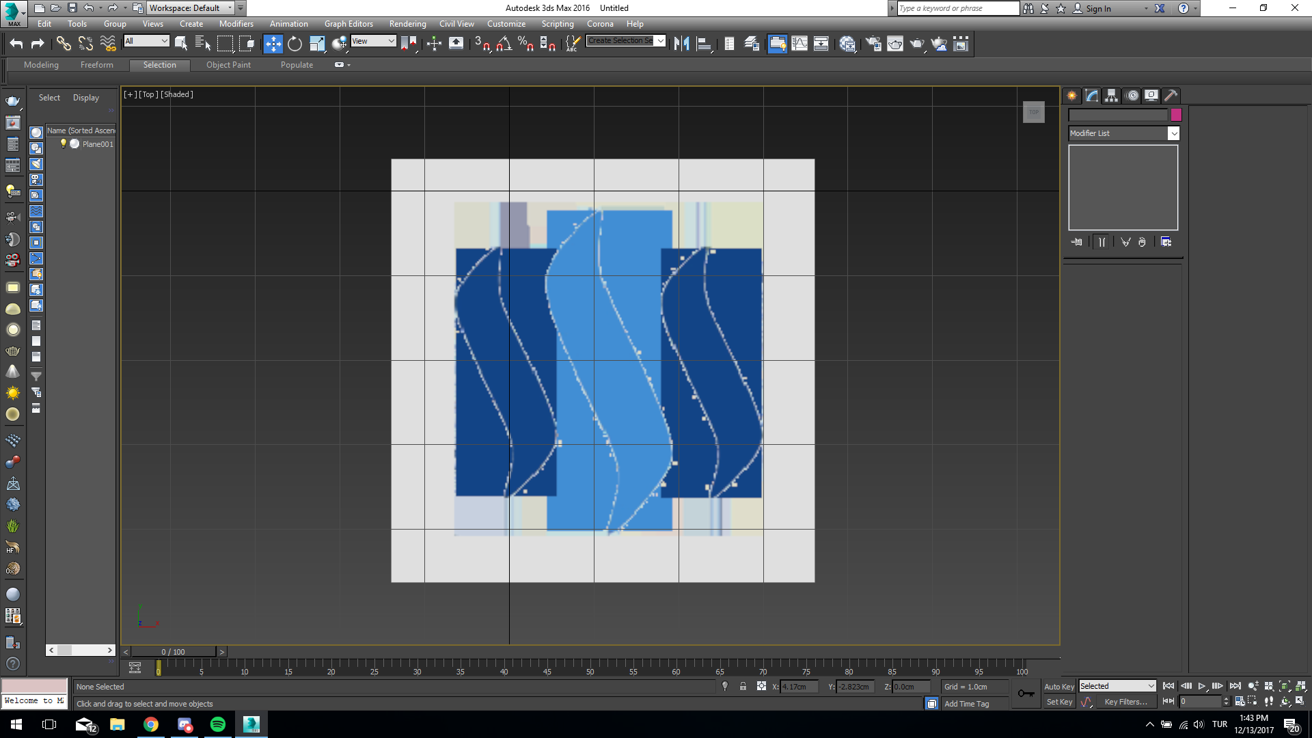The image size is (1312, 738).
Task: Open the Sign In dropdown arrow
Action: 1146,9
